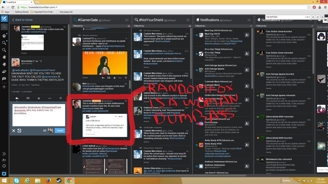328x184 pixels.
Task: Go Back to Home in detail column
Action: [22, 20]
